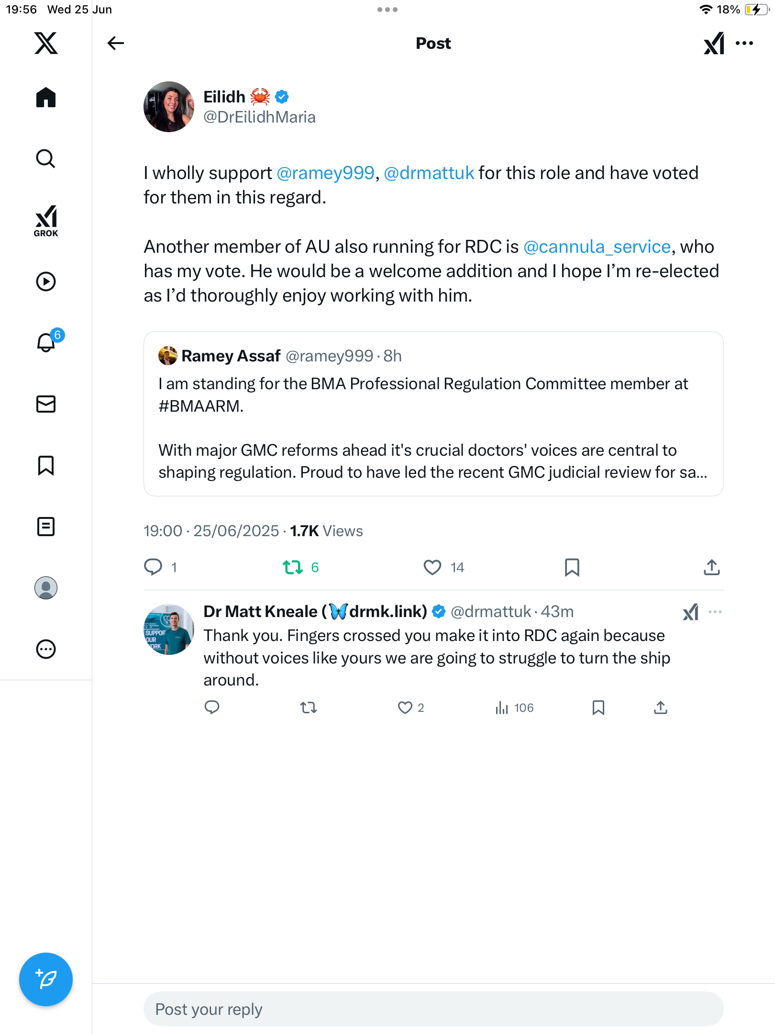Open the video play icon in sidebar
Image resolution: width=775 pixels, height=1034 pixels.
tap(46, 281)
